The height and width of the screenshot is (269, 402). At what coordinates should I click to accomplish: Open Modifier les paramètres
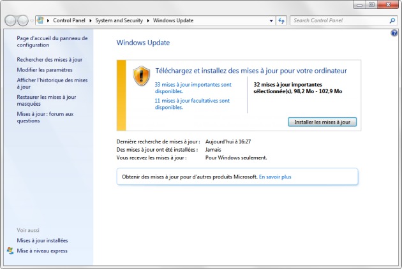pyautogui.click(x=45, y=70)
